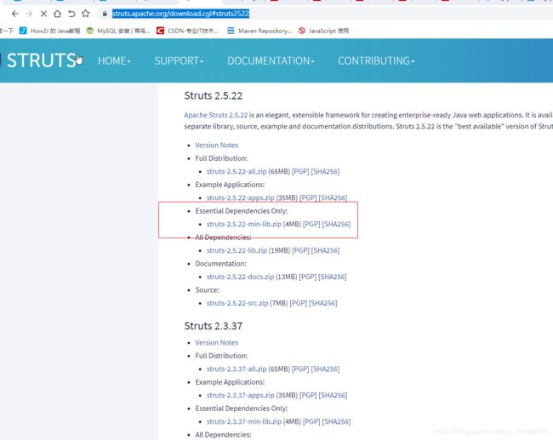Click the STRUTS logo

(x=42, y=60)
